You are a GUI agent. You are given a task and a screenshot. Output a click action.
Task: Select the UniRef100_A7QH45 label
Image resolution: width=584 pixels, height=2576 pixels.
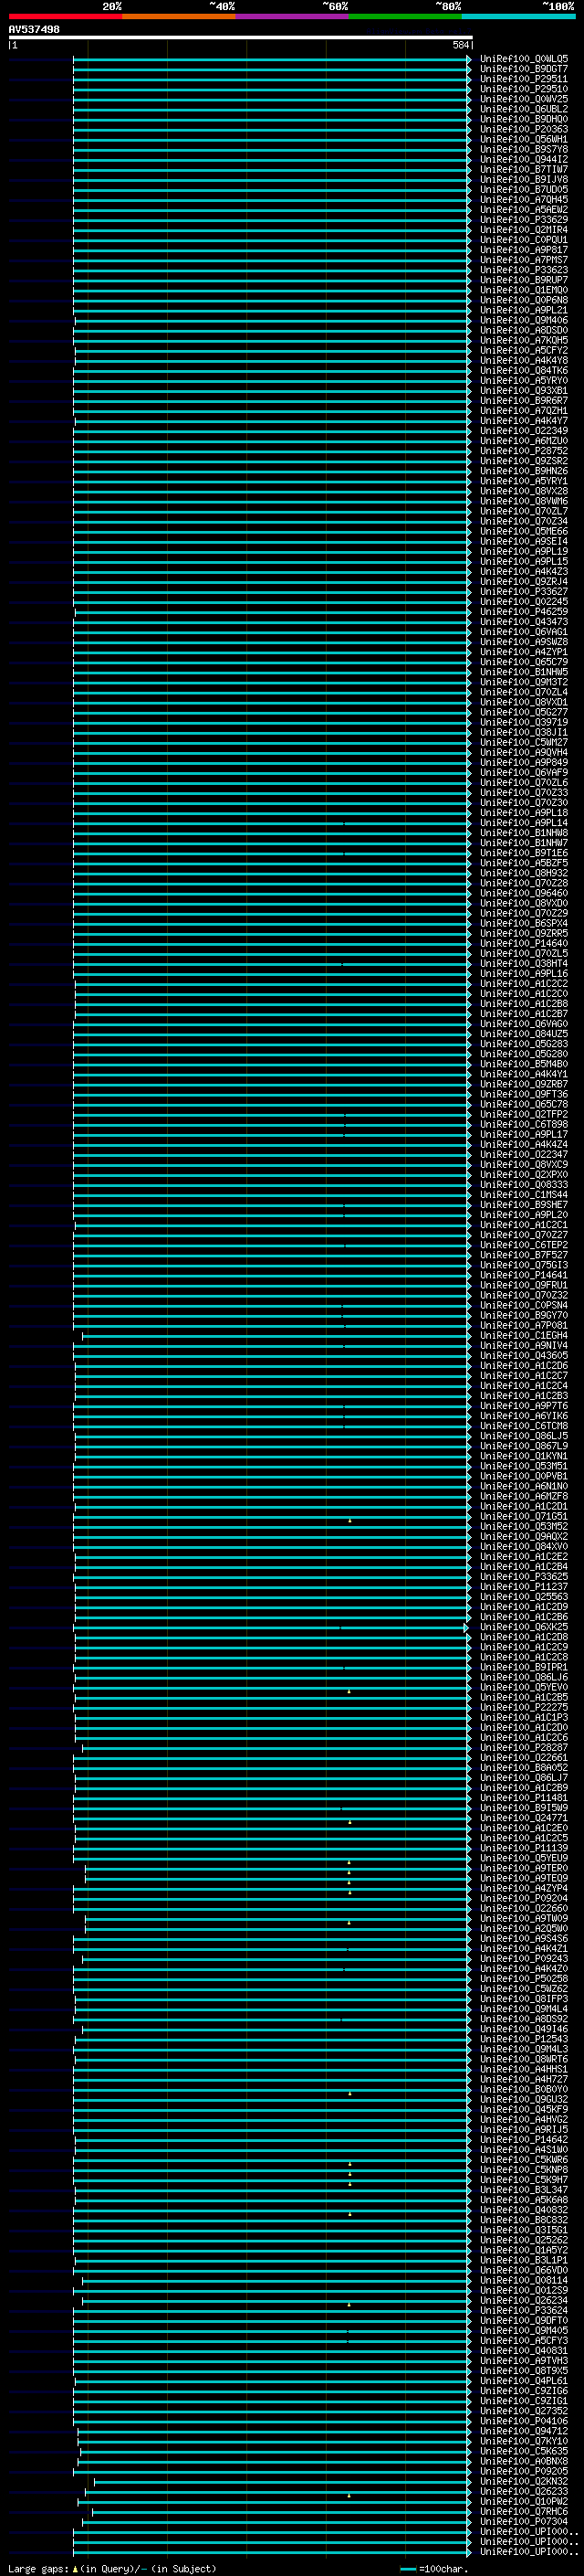pos(524,199)
